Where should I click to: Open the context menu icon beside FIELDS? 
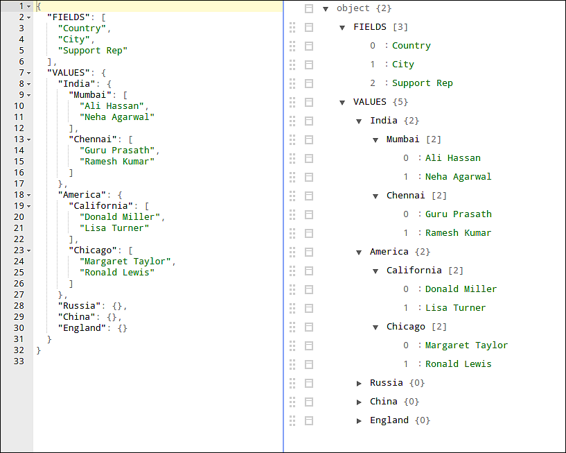pos(308,26)
